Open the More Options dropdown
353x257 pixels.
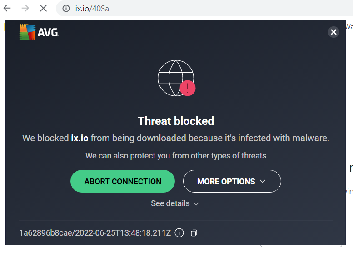click(x=232, y=181)
